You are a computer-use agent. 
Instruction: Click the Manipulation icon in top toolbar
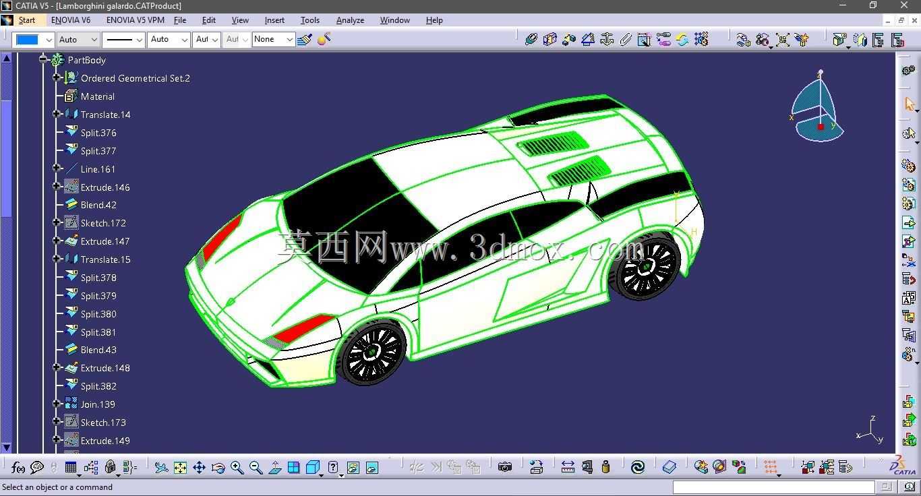click(x=744, y=39)
